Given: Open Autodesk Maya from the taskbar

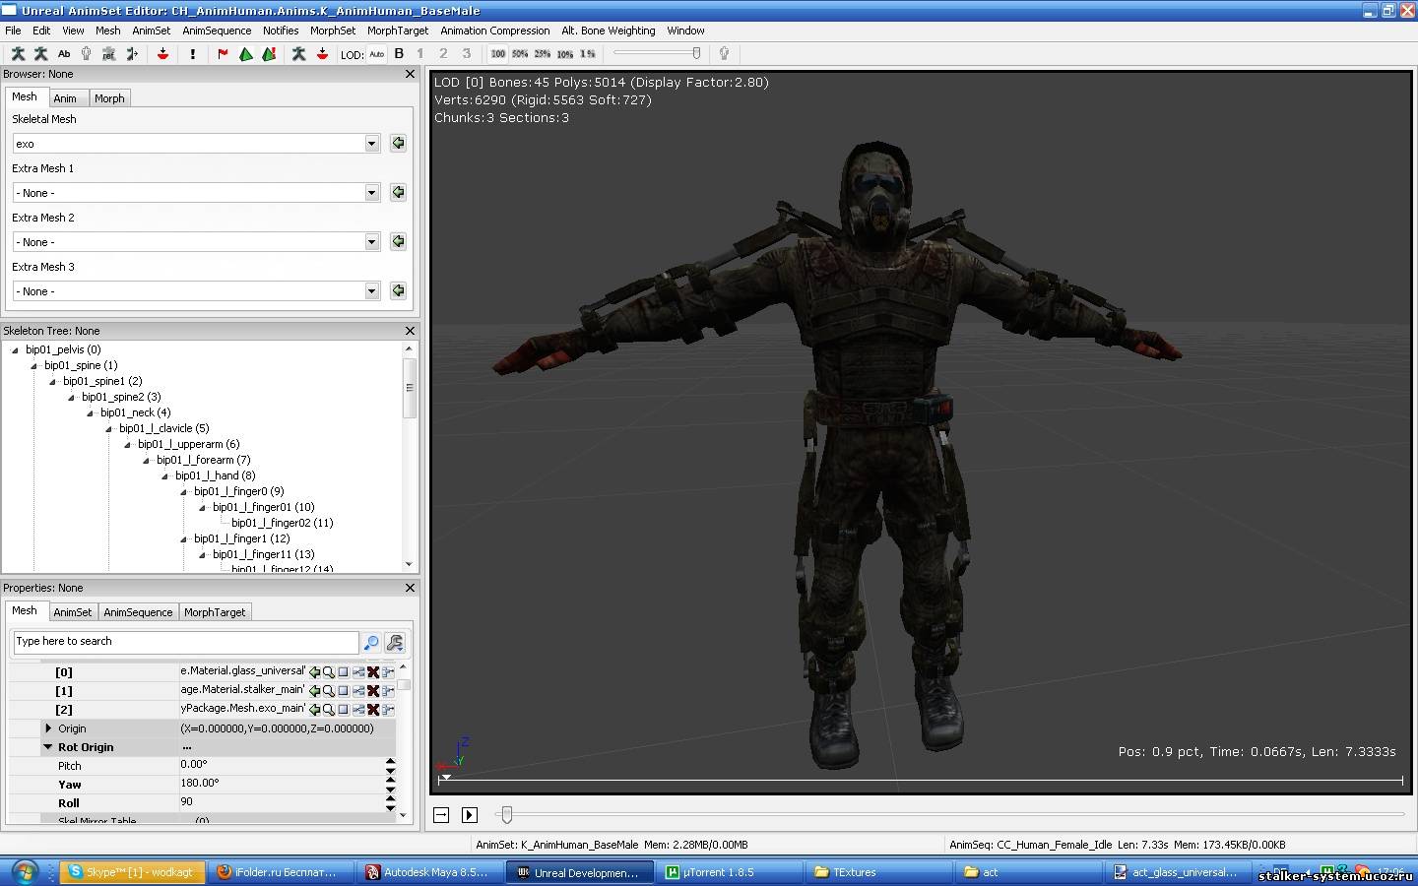Looking at the screenshot, I should (x=430, y=872).
